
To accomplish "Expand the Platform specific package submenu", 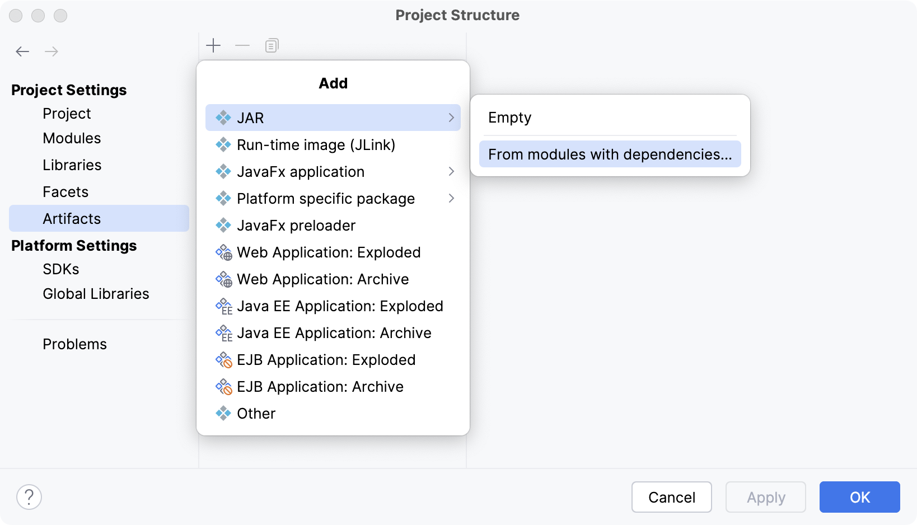I will point(451,198).
